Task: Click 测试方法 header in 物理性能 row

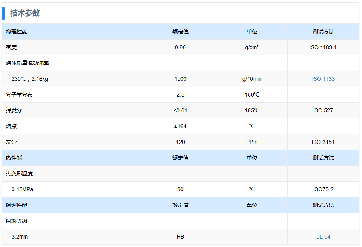Action: [323, 32]
